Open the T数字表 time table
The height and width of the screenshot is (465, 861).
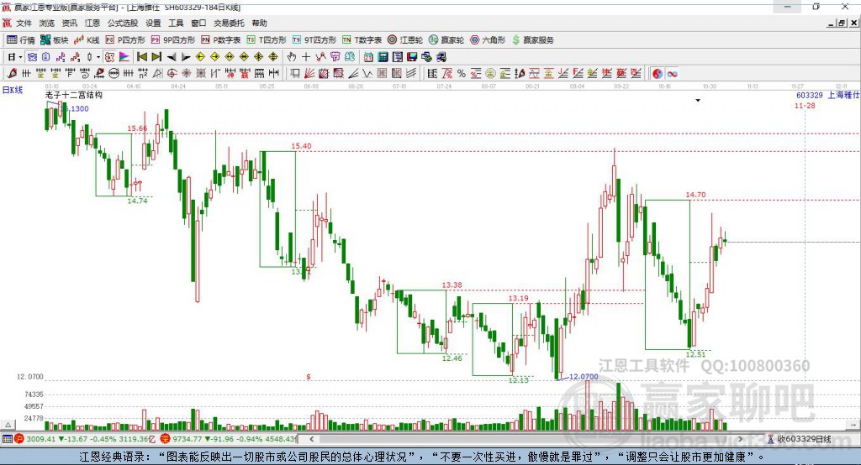362,40
